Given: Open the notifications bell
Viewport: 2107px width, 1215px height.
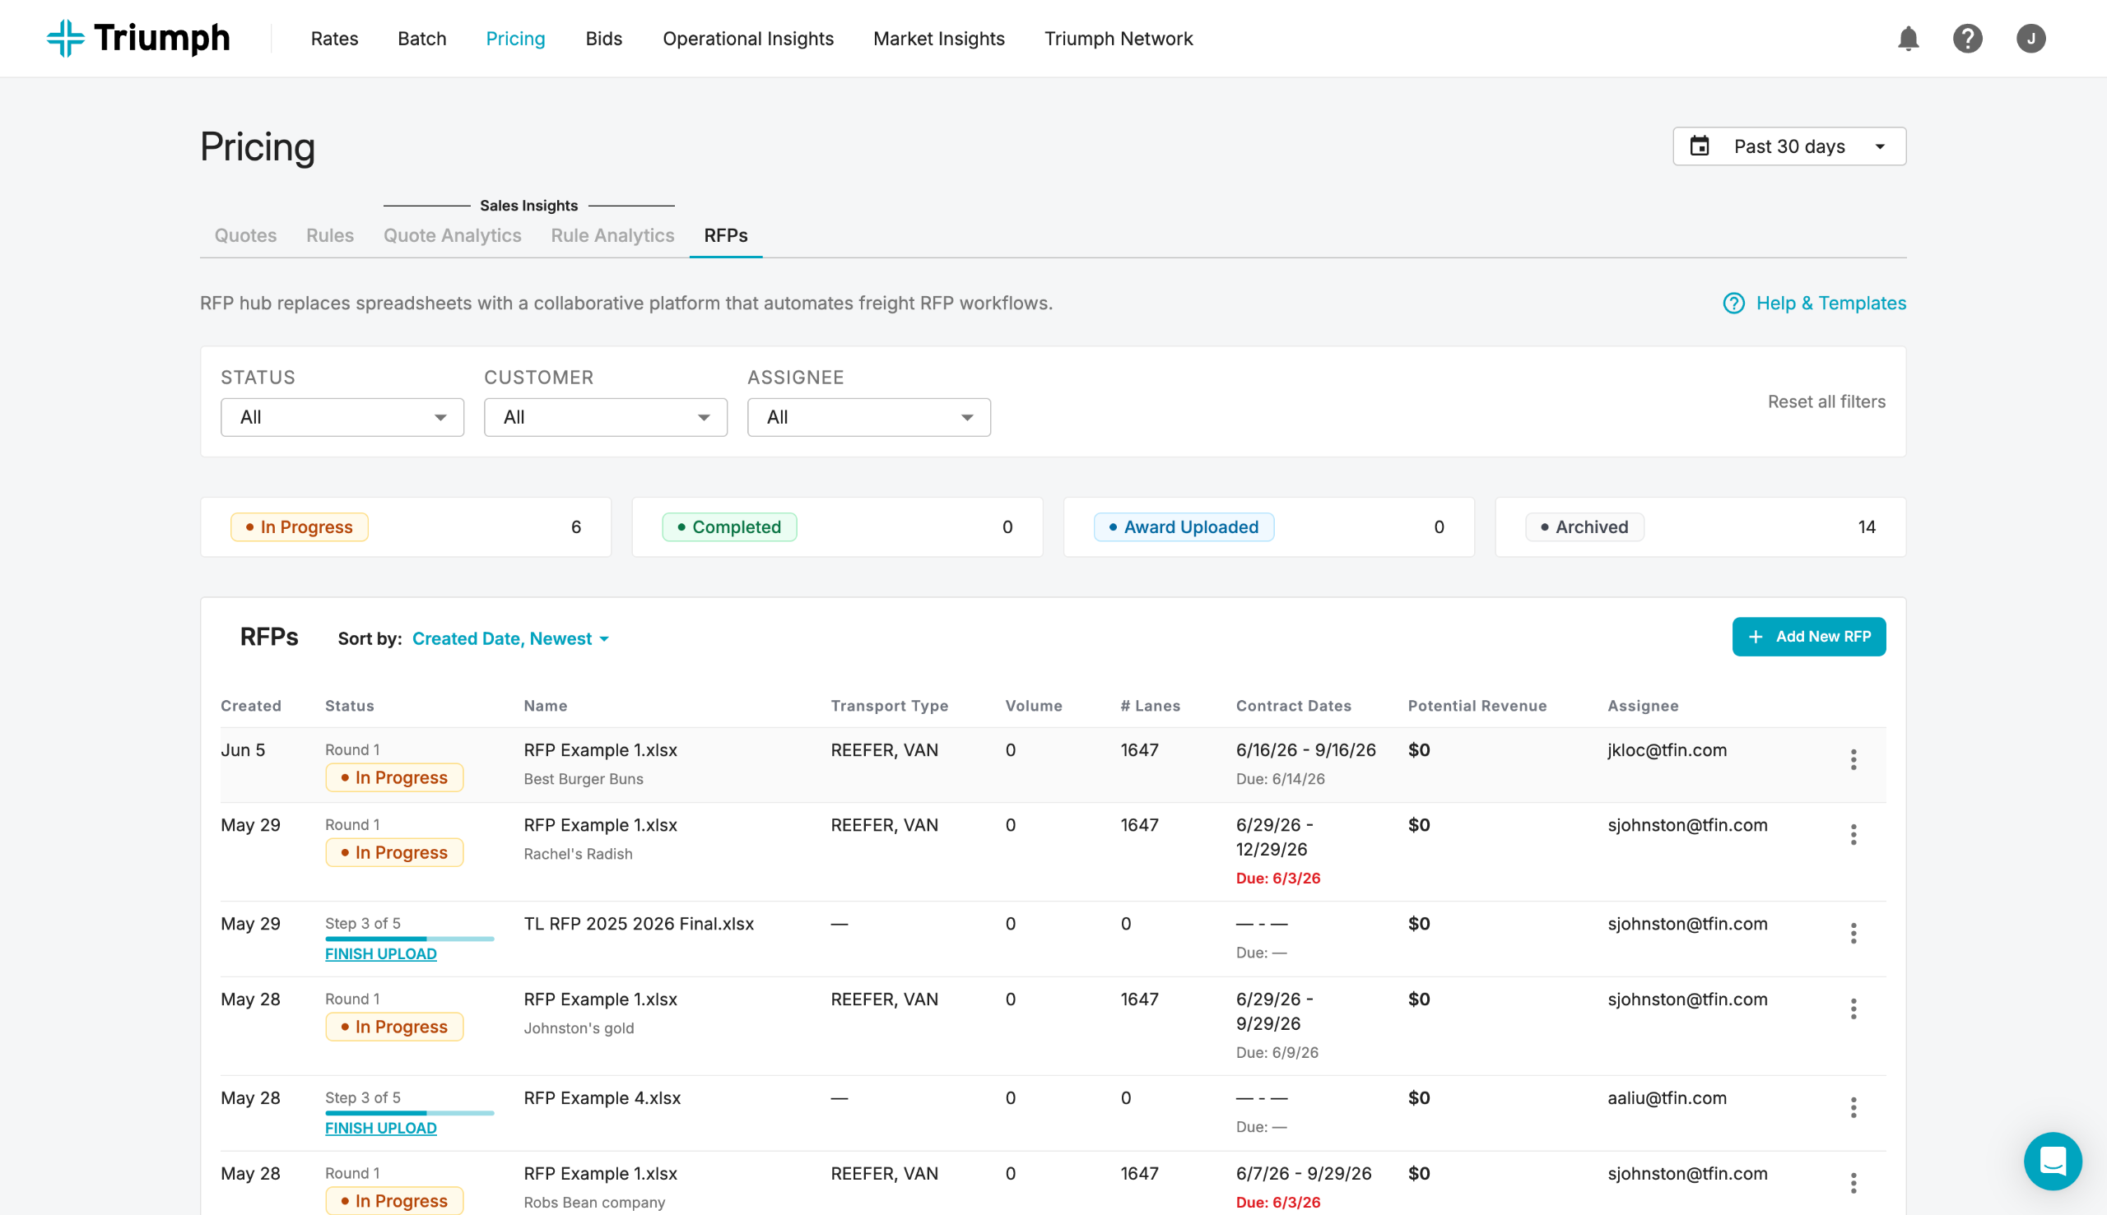Looking at the screenshot, I should tap(1908, 39).
